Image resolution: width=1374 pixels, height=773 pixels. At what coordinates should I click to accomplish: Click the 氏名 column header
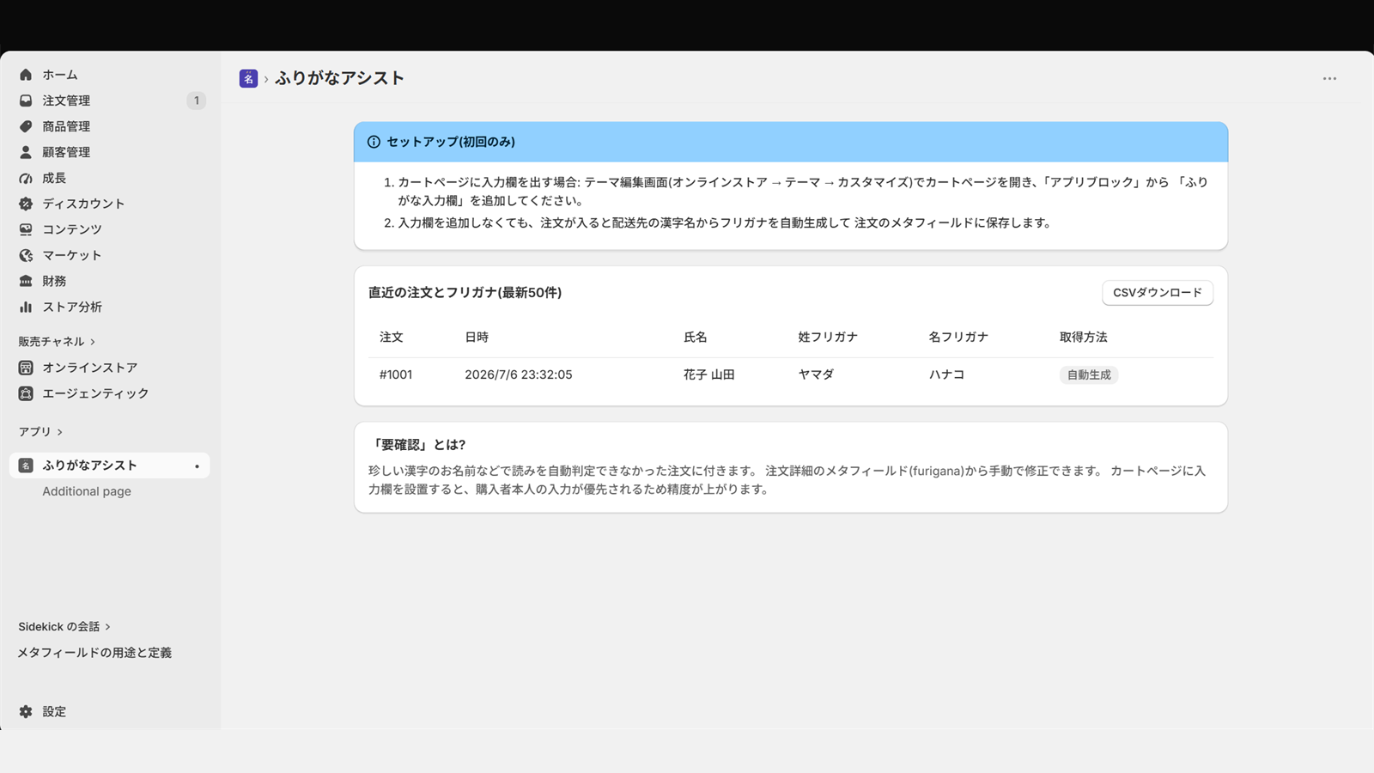696,337
